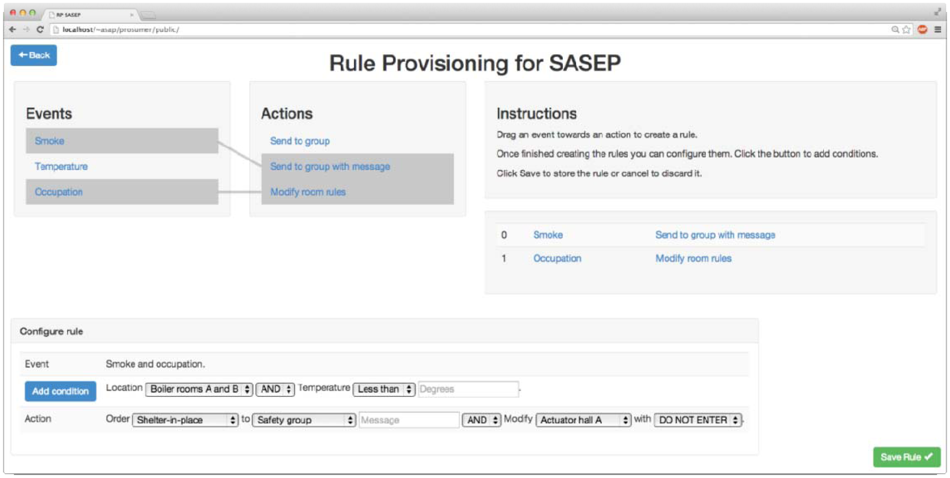Click the blue Back button

tap(34, 55)
